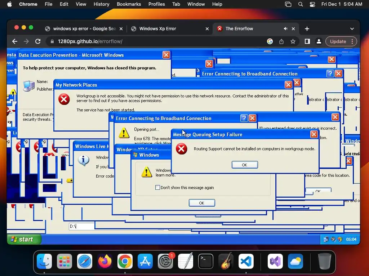Screen dimensions: 369x276
Task: Open the Bookmarks menu
Action: pos(129,4)
